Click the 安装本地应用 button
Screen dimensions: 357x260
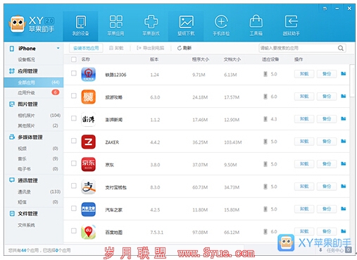[86, 48]
